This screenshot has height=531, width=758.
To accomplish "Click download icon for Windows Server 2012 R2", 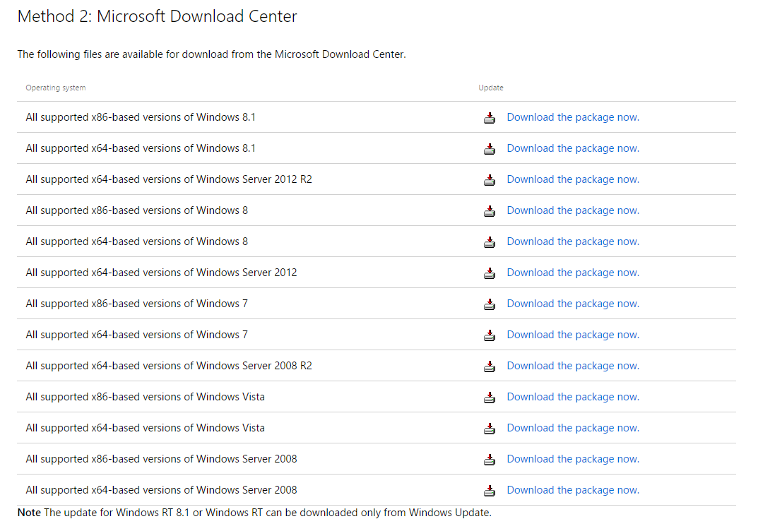I will (x=490, y=180).
